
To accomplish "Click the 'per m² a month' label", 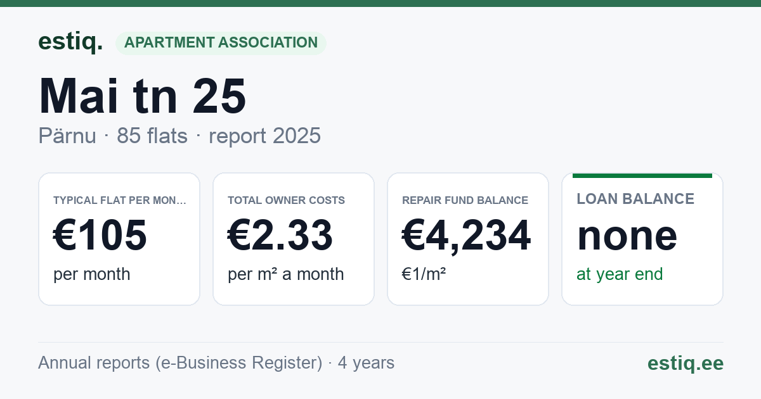I will (x=286, y=274).
